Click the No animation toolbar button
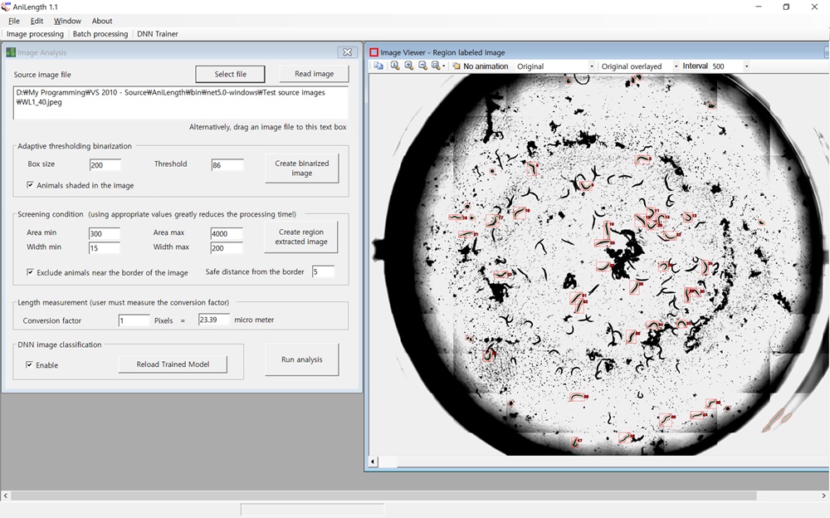Screen dimensions: 830x518 tap(480, 66)
